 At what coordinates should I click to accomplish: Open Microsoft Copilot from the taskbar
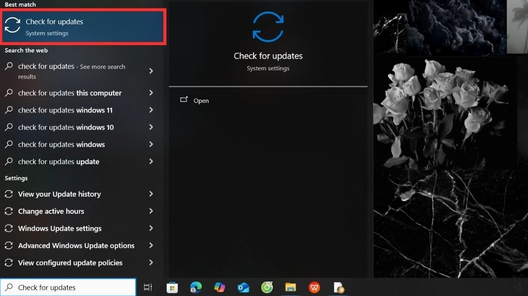coord(219,288)
